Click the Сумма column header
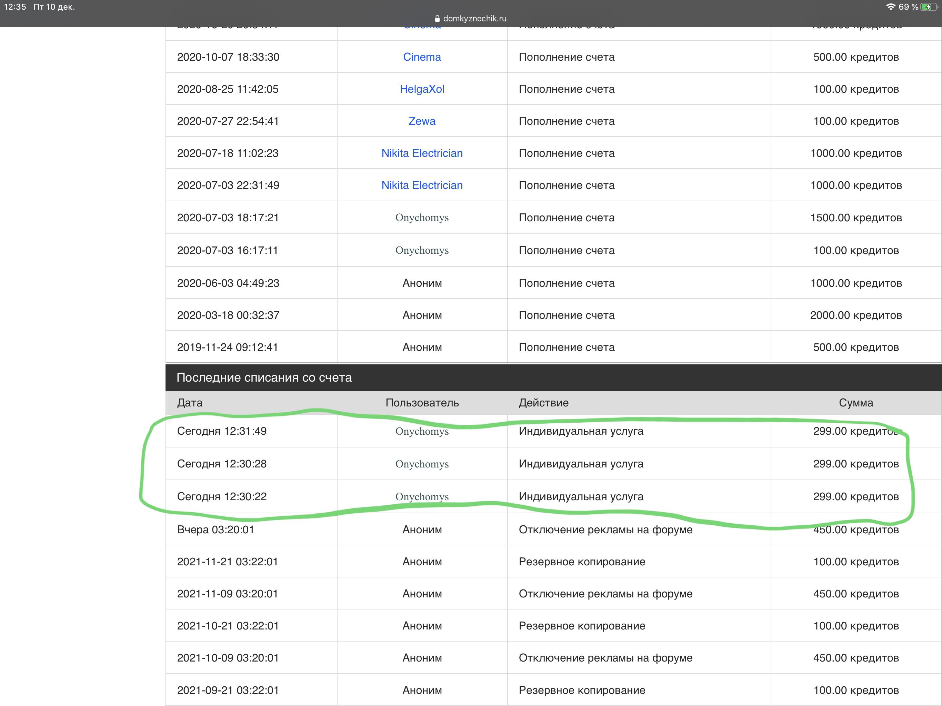The image size is (942, 706). tap(855, 403)
